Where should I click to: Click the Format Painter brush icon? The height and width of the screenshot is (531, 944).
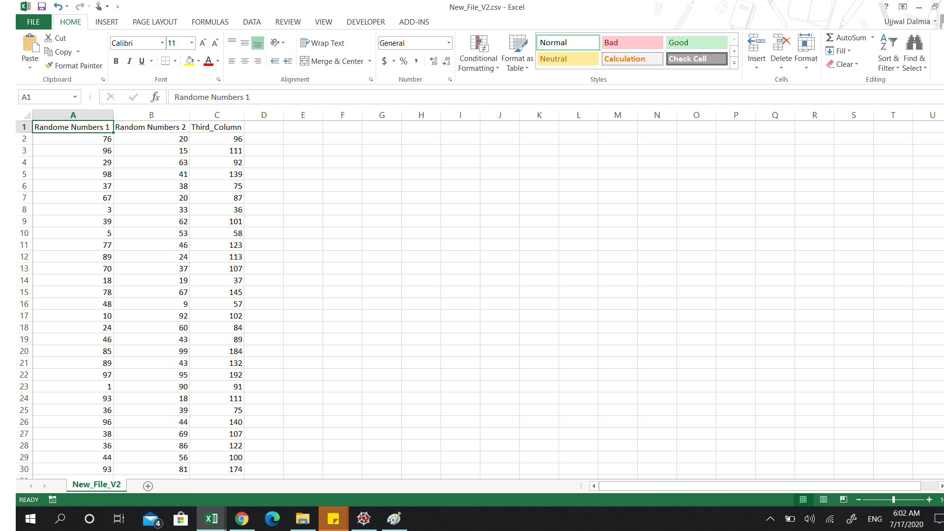tap(49, 65)
